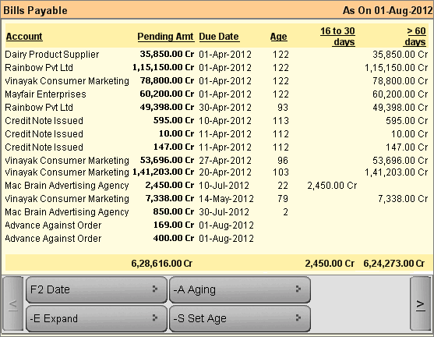Click the 49,398.00 Cr pending amount
434x337 pixels.
click(x=167, y=107)
